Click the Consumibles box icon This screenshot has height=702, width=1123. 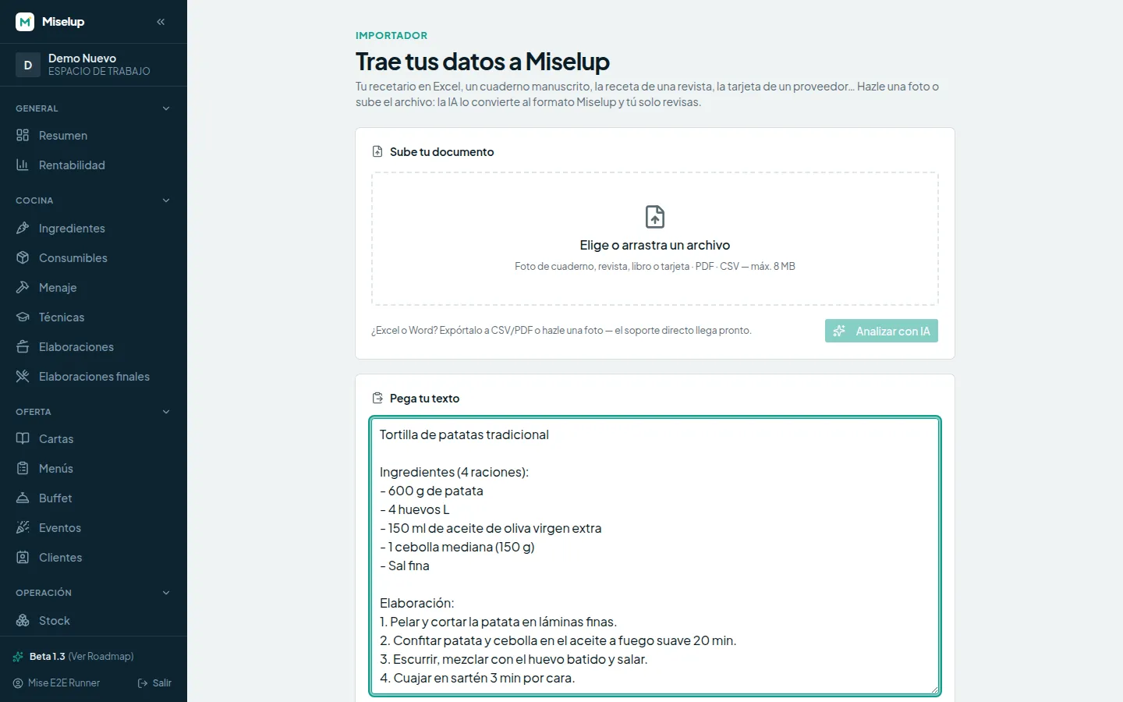coord(23,258)
